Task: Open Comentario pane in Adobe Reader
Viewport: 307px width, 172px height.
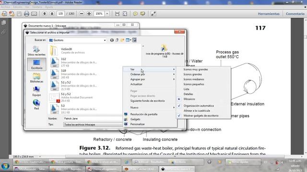Action: (x=295, y=14)
